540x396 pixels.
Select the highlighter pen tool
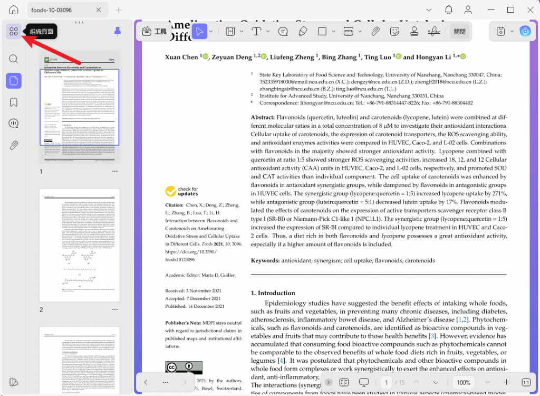point(303,31)
